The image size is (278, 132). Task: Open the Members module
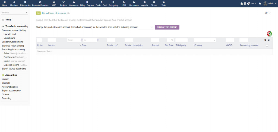[x=14, y=4]
